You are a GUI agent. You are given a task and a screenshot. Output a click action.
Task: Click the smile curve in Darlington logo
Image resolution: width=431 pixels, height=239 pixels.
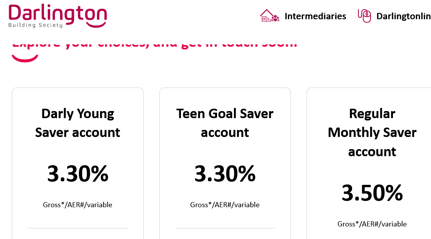tap(96, 24)
